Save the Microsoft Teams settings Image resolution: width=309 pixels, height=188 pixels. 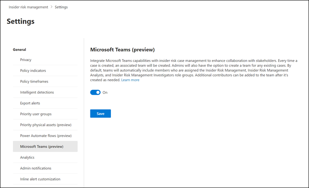[101, 114]
